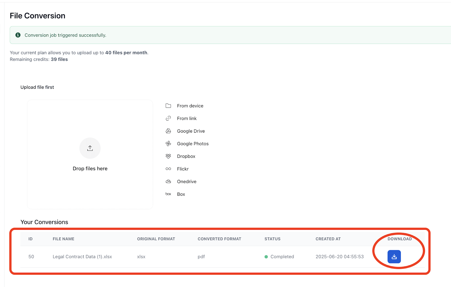The height and width of the screenshot is (287, 451).
Task: Click the CREATED AT column header
Action: click(328, 239)
